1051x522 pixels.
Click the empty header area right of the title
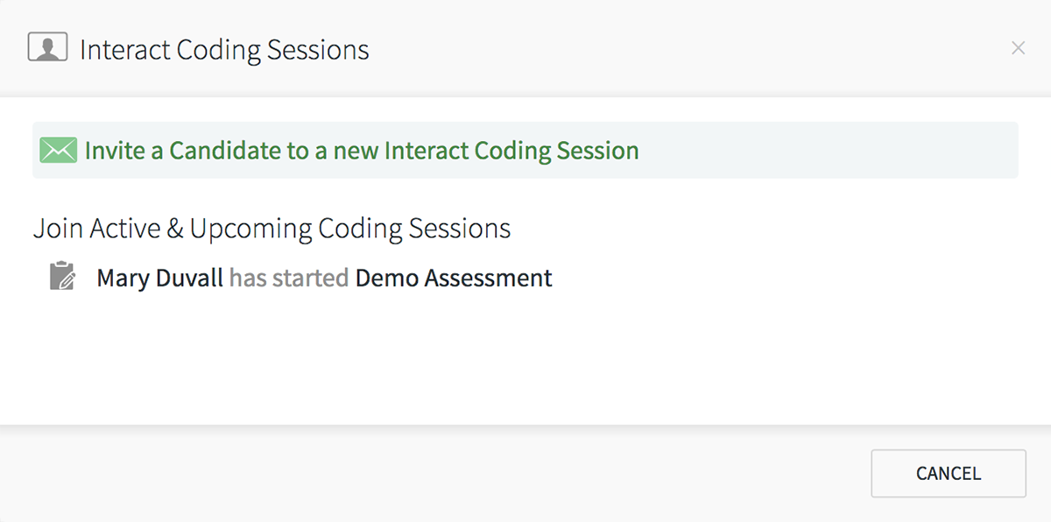[x=683, y=48]
